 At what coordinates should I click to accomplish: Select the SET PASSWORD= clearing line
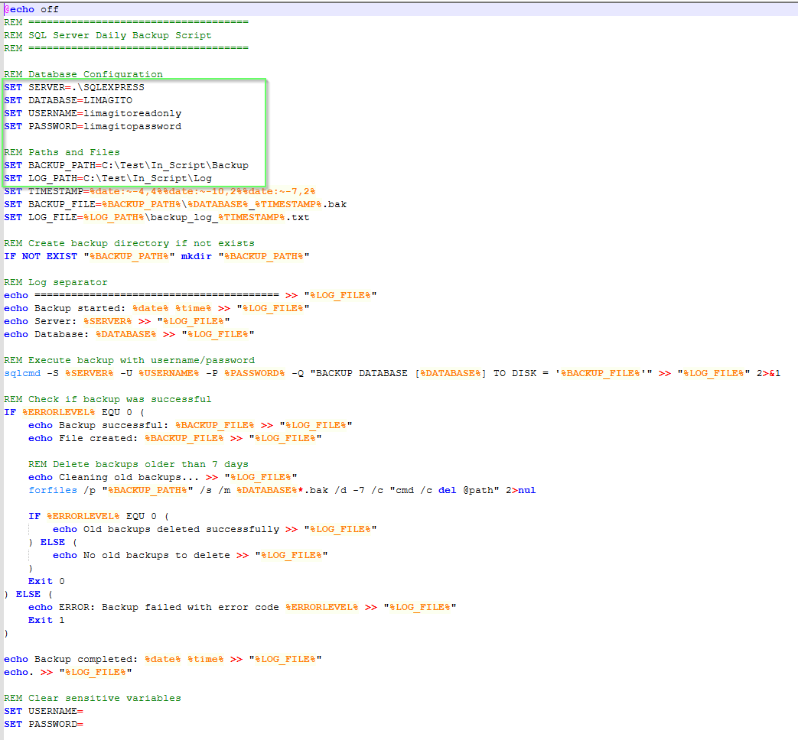coord(46,723)
